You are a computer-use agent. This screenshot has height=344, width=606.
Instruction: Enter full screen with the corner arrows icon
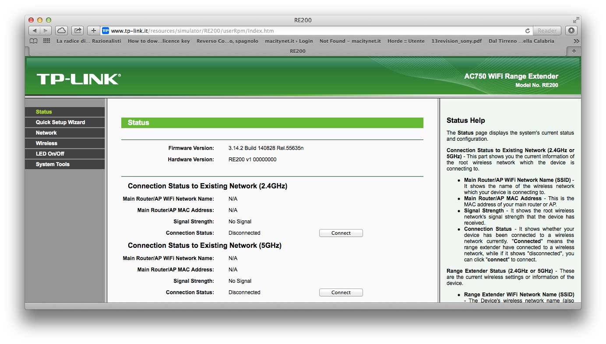(576, 20)
